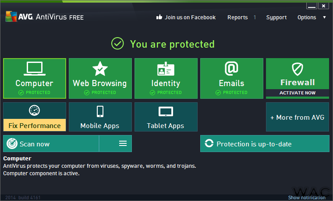Click the radar scan icon beside Scan now
This screenshot has height=201, width=333.
click(12, 144)
